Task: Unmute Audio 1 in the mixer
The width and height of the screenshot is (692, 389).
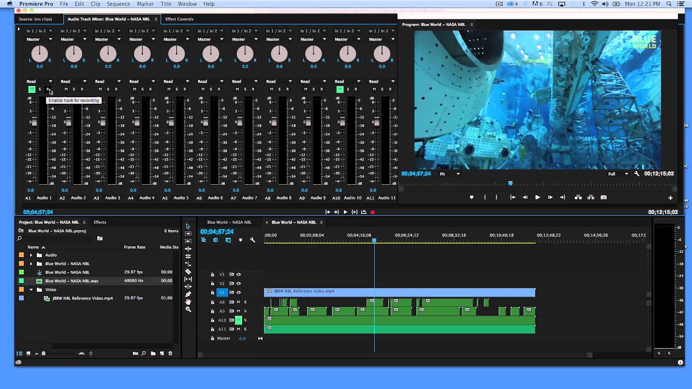Action: [x=31, y=89]
